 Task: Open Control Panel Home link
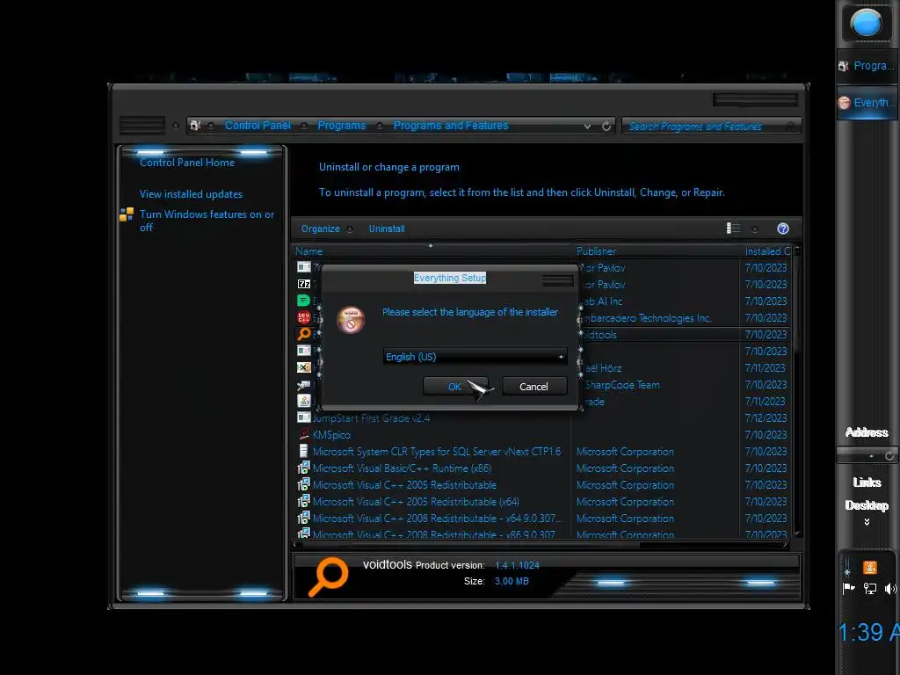187,163
